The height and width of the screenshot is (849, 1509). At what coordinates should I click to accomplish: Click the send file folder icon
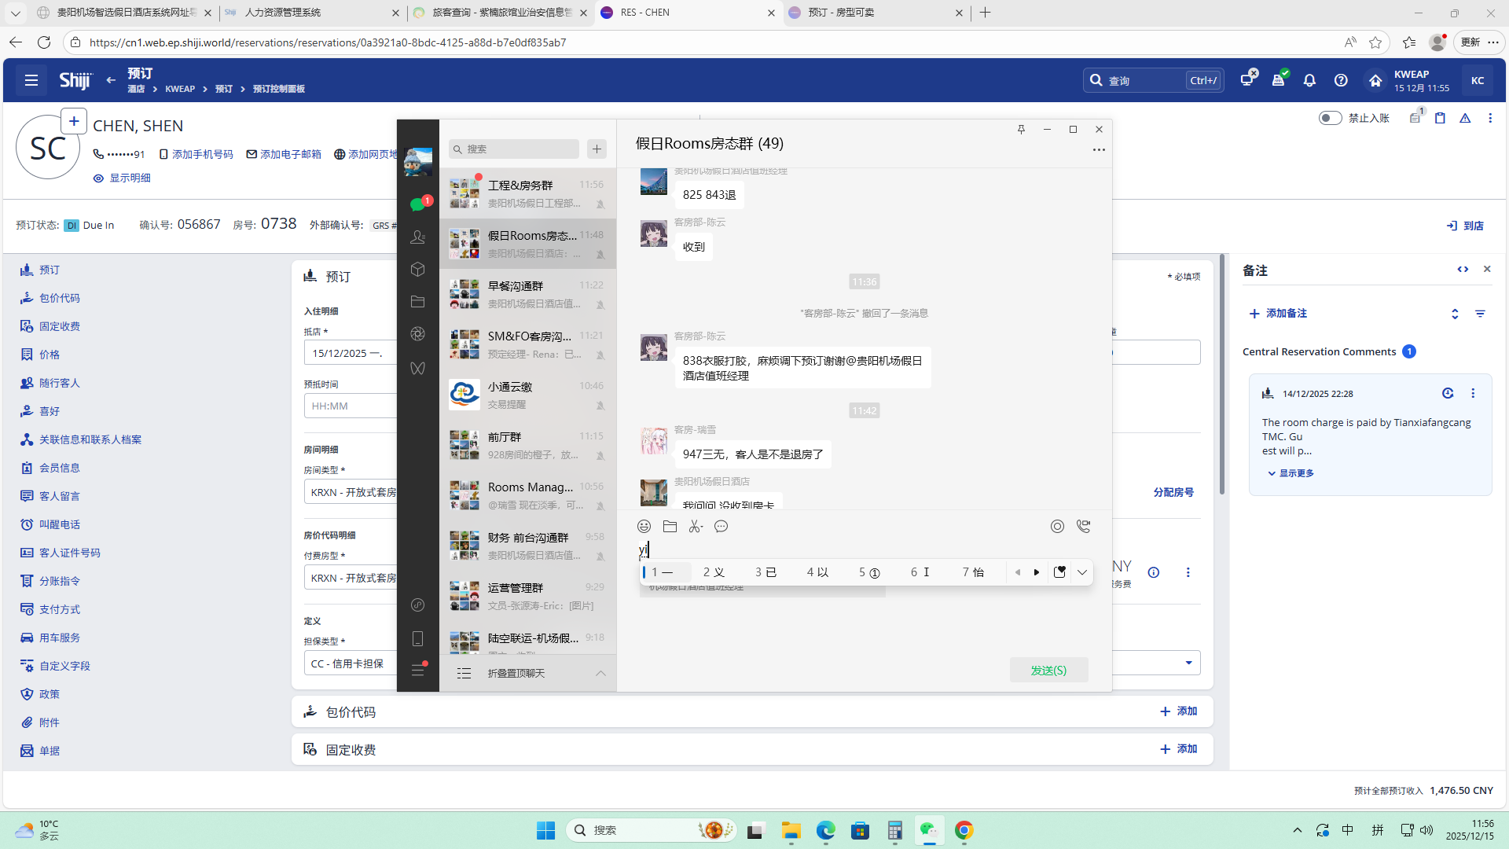(670, 527)
